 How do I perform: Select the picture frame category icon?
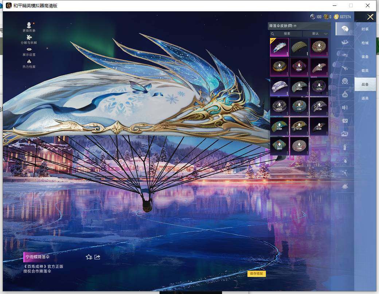point(345,134)
